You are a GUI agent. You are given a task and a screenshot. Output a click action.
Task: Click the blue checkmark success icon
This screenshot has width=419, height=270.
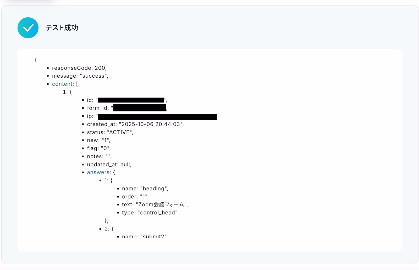coord(28,28)
